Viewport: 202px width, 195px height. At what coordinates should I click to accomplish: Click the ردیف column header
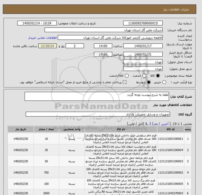188,129
